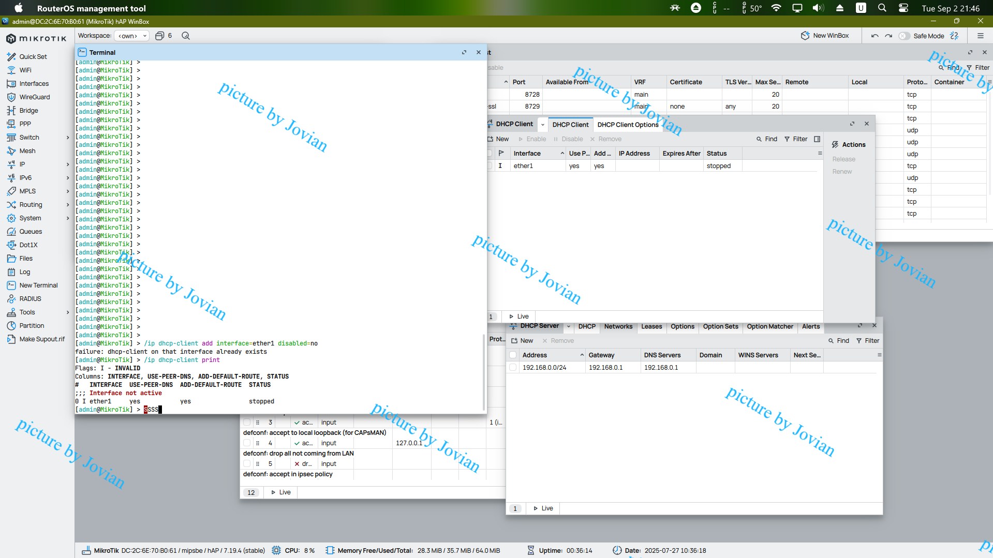Sort by Interface column in DHCP Client
Image resolution: width=993 pixels, height=558 pixels.
(x=537, y=154)
